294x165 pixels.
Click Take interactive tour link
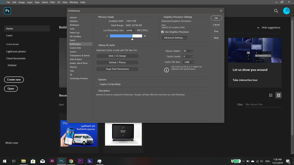[x=245, y=80]
